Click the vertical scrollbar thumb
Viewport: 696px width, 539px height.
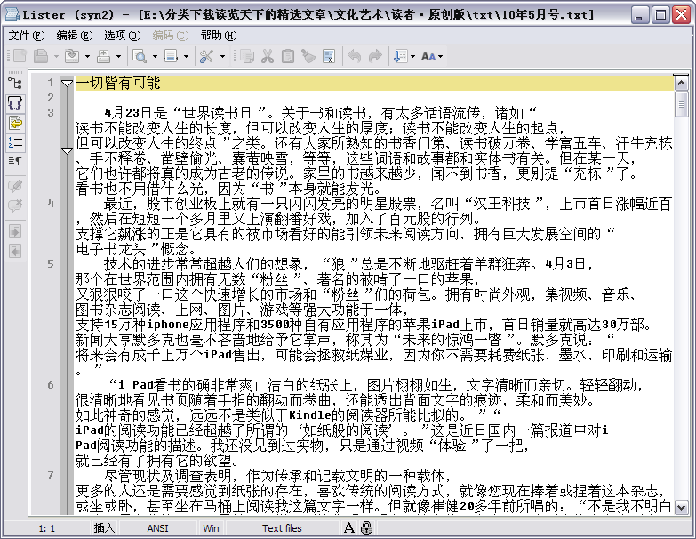pyautogui.click(x=681, y=104)
